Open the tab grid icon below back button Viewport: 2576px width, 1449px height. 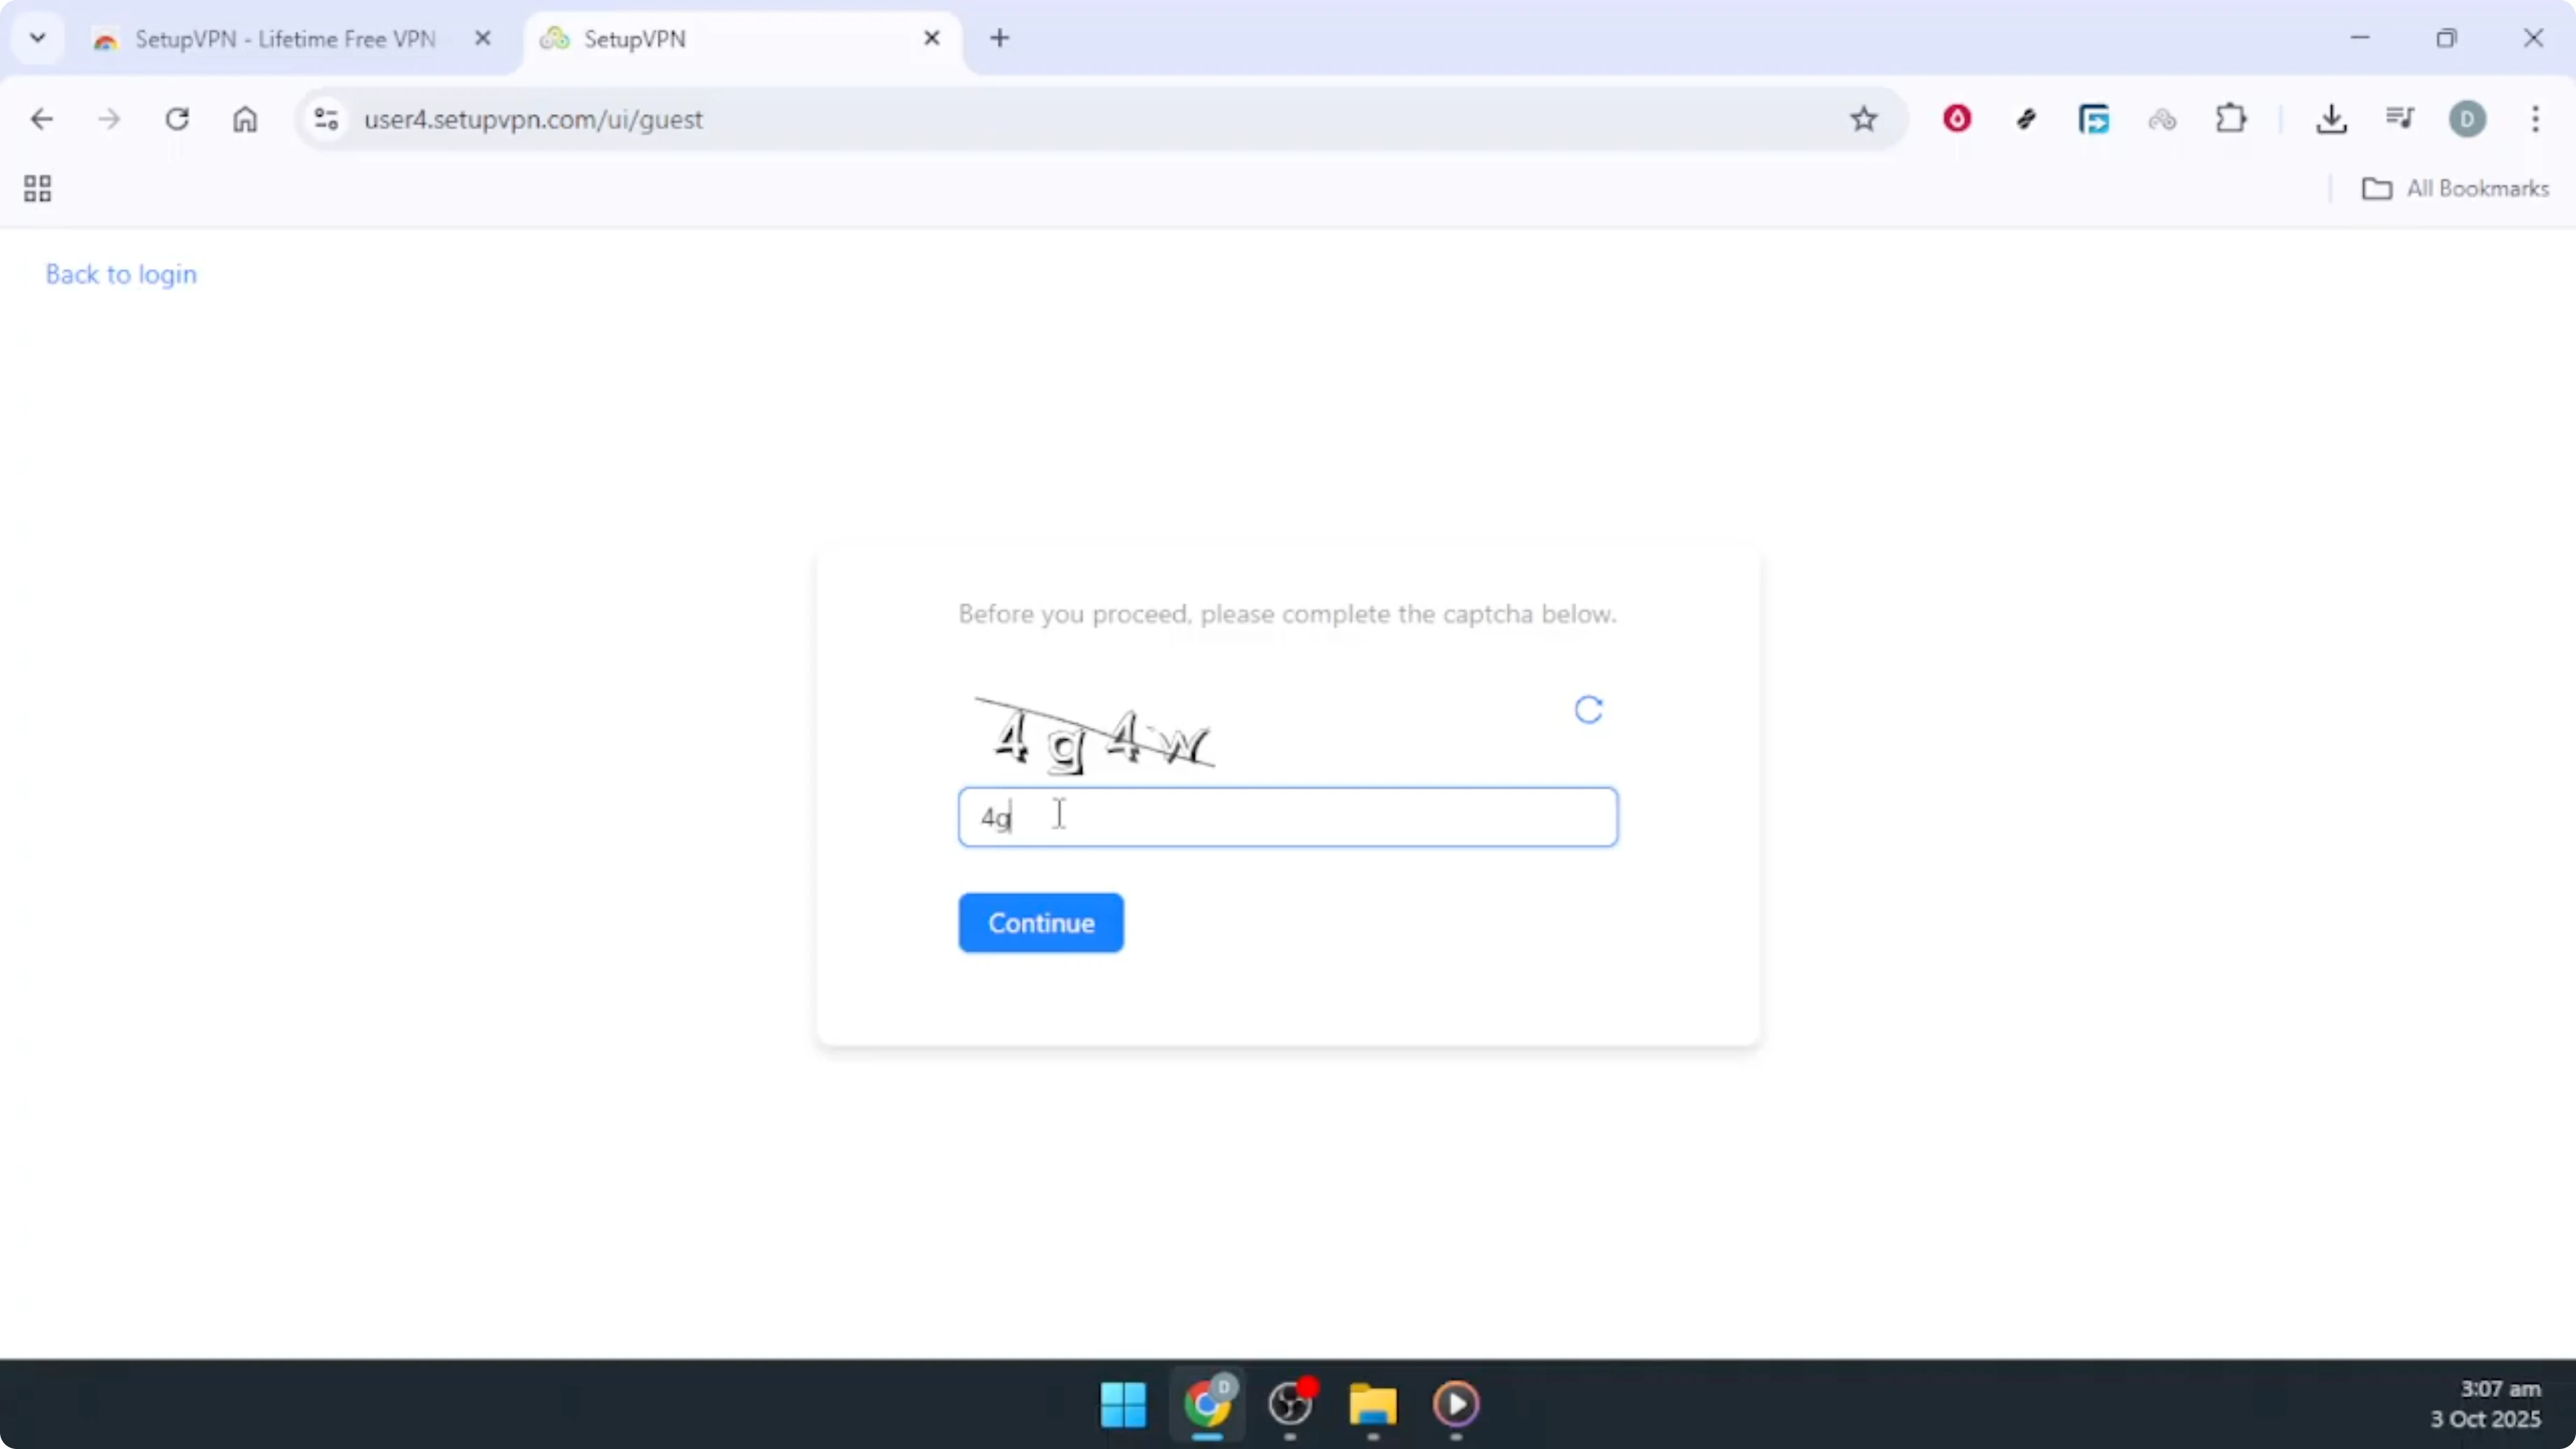37,188
